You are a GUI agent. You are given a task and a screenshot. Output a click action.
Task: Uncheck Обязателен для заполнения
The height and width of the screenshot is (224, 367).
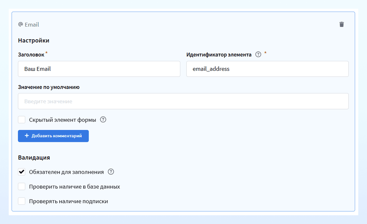click(x=22, y=172)
